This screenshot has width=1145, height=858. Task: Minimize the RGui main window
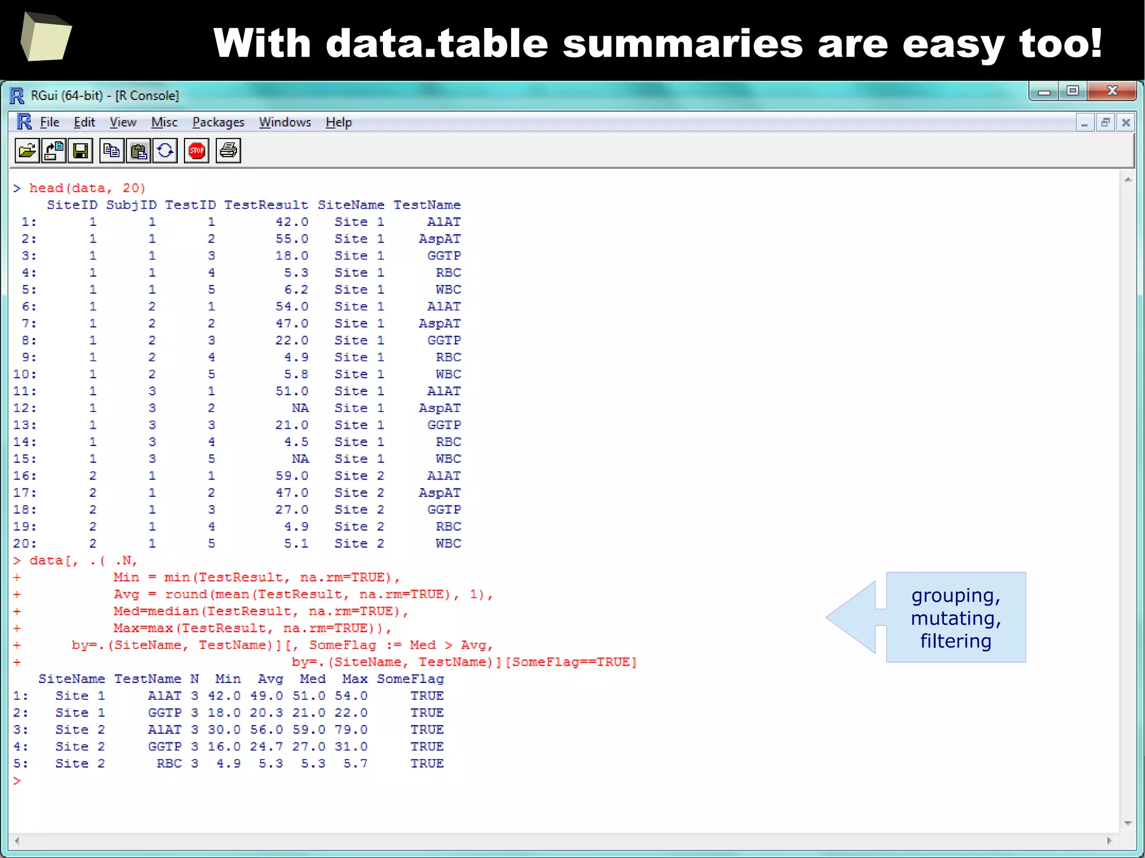[1044, 91]
